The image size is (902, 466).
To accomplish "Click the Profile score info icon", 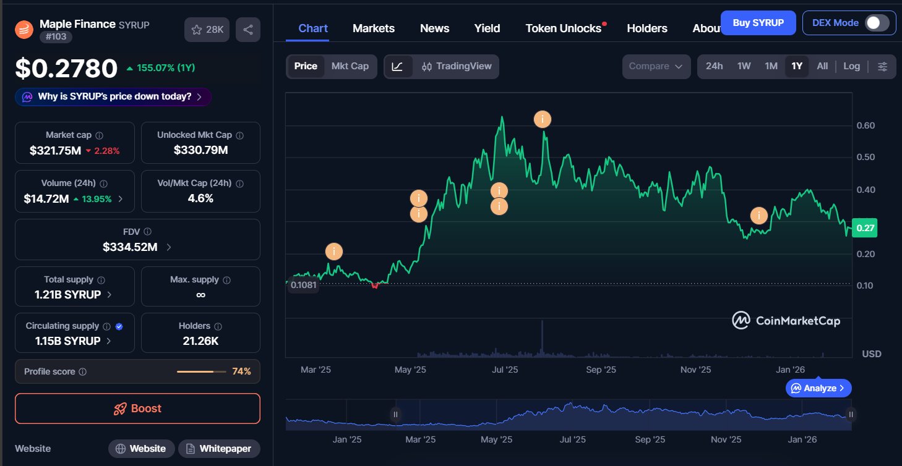I will [x=83, y=372].
